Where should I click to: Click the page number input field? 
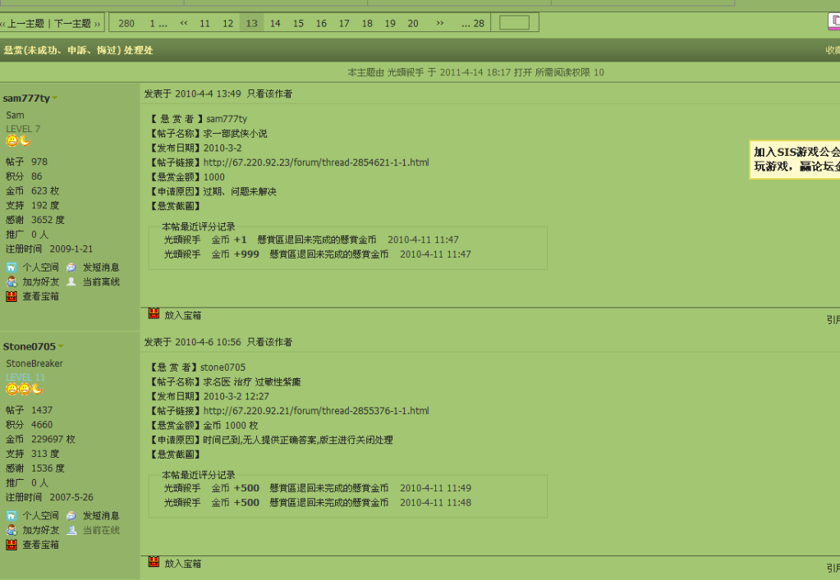click(514, 22)
